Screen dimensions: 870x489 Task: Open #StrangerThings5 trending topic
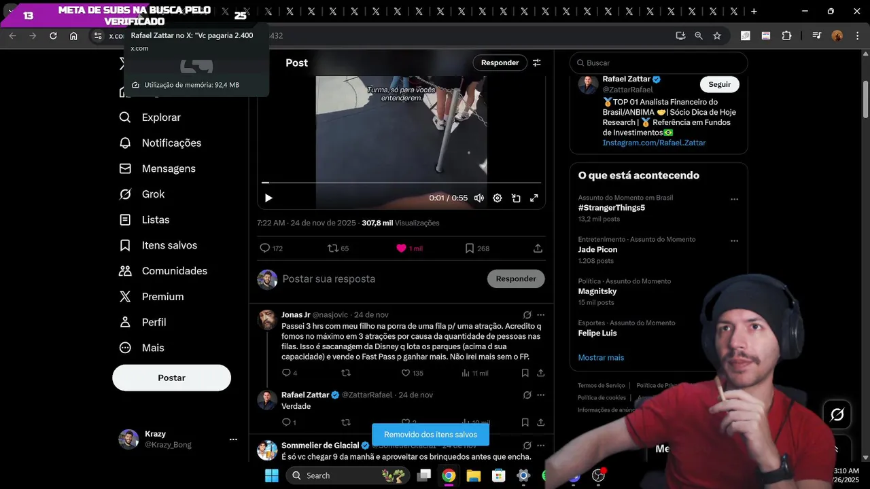[x=612, y=208]
